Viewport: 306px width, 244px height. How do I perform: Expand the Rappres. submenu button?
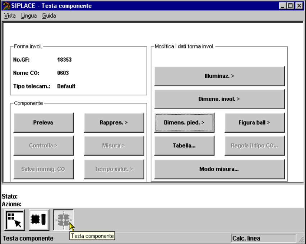114,123
